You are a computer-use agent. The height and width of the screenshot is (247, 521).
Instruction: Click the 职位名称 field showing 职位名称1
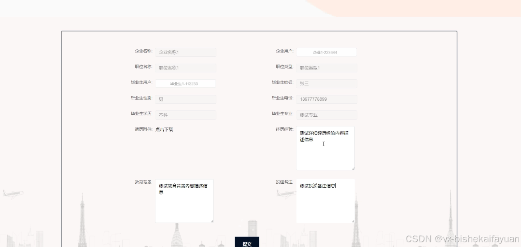coord(185,68)
